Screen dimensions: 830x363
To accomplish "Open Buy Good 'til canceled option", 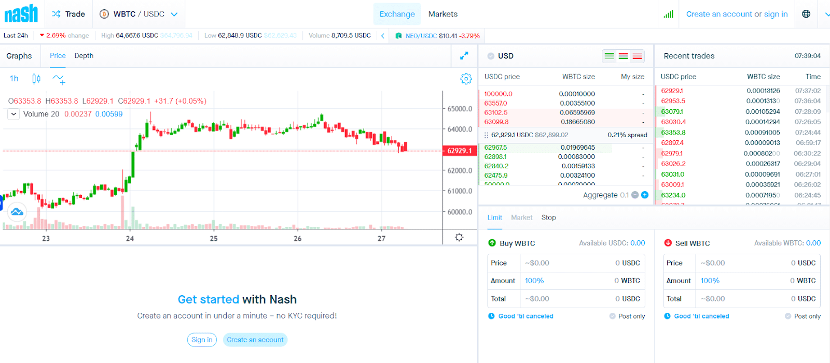I will (x=525, y=316).
